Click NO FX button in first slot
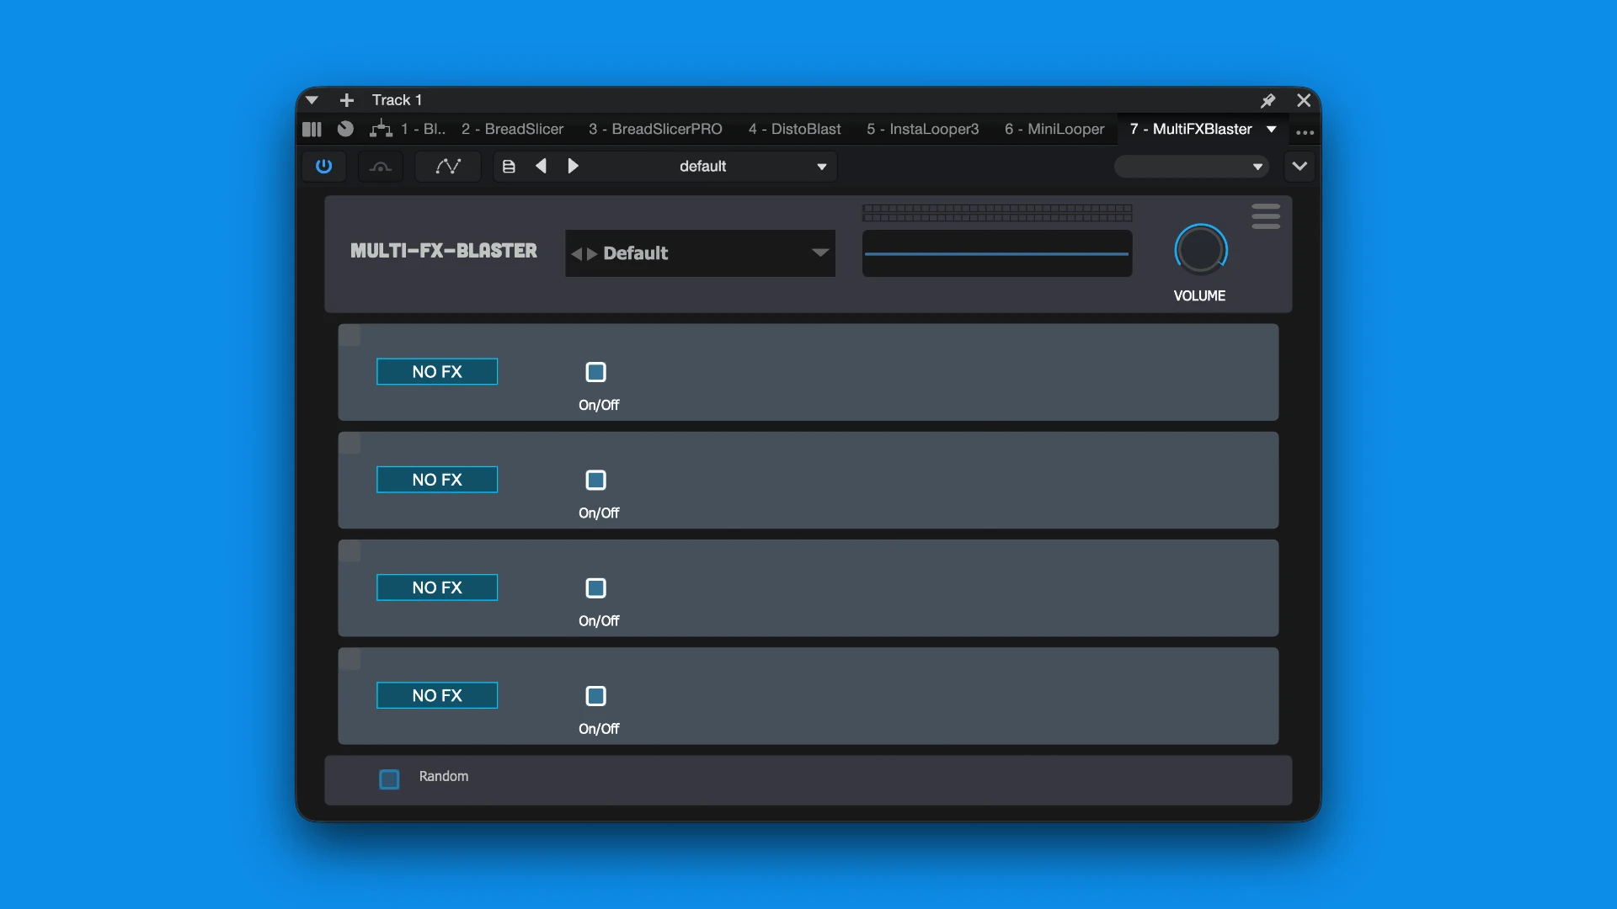This screenshot has height=909, width=1617. 437,372
